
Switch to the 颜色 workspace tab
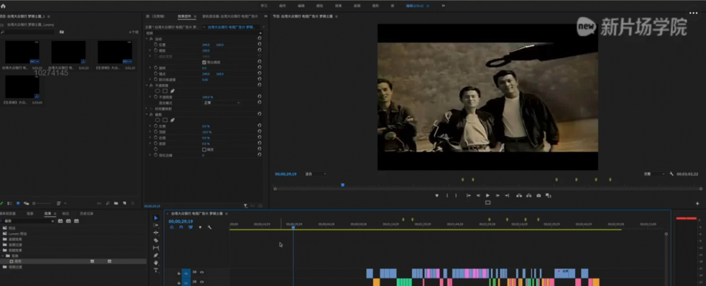320,6
